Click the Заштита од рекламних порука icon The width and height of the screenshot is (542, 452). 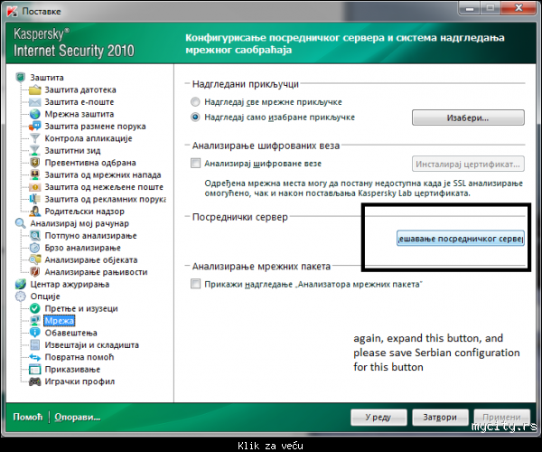click(x=35, y=199)
